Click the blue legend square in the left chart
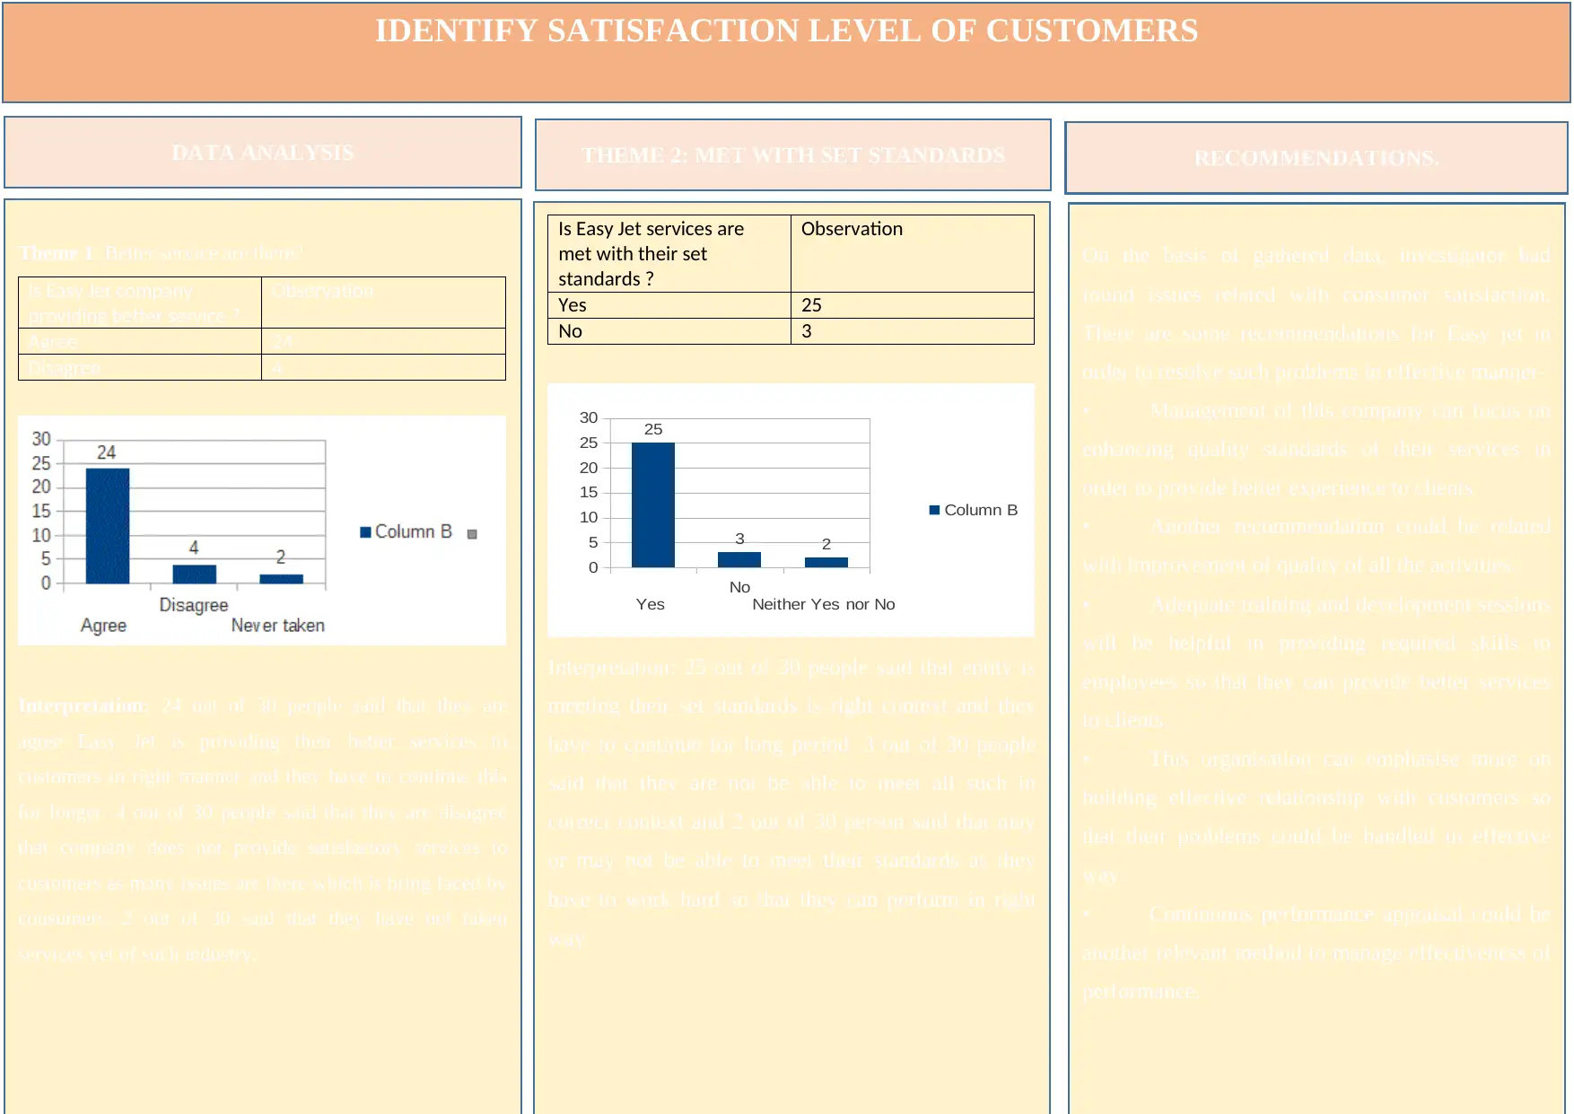 365,532
